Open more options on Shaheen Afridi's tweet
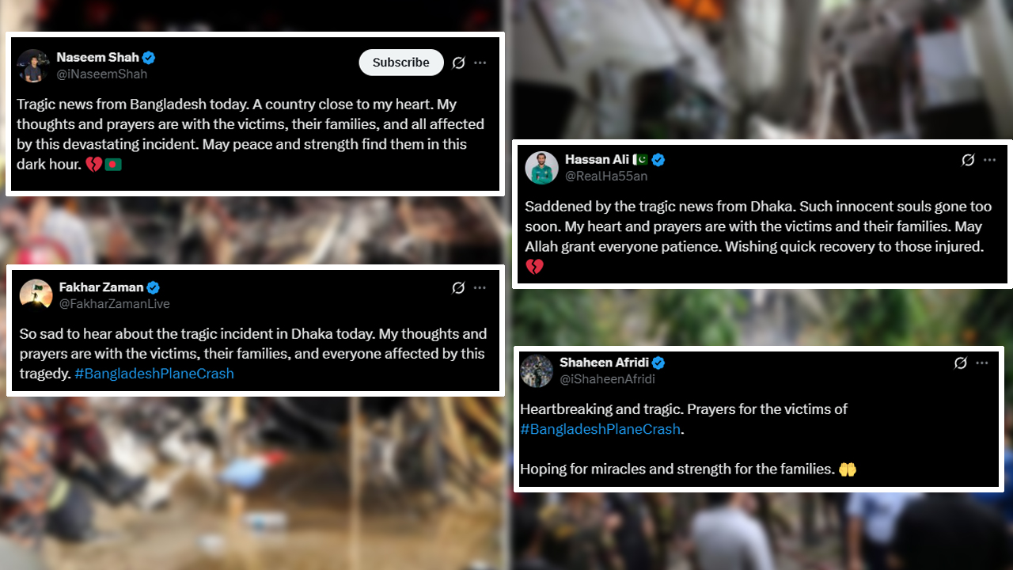The width and height of the screenshot is (1013, 570). (x=982, y=363)
